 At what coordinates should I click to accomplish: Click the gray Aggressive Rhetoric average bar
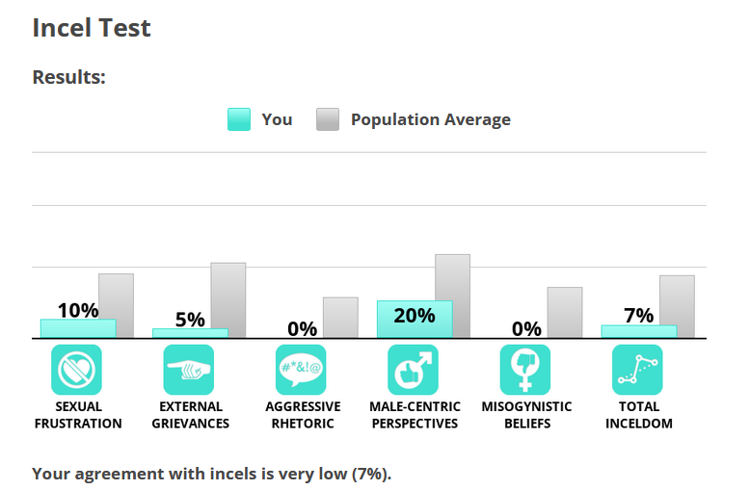pos(340,318)
